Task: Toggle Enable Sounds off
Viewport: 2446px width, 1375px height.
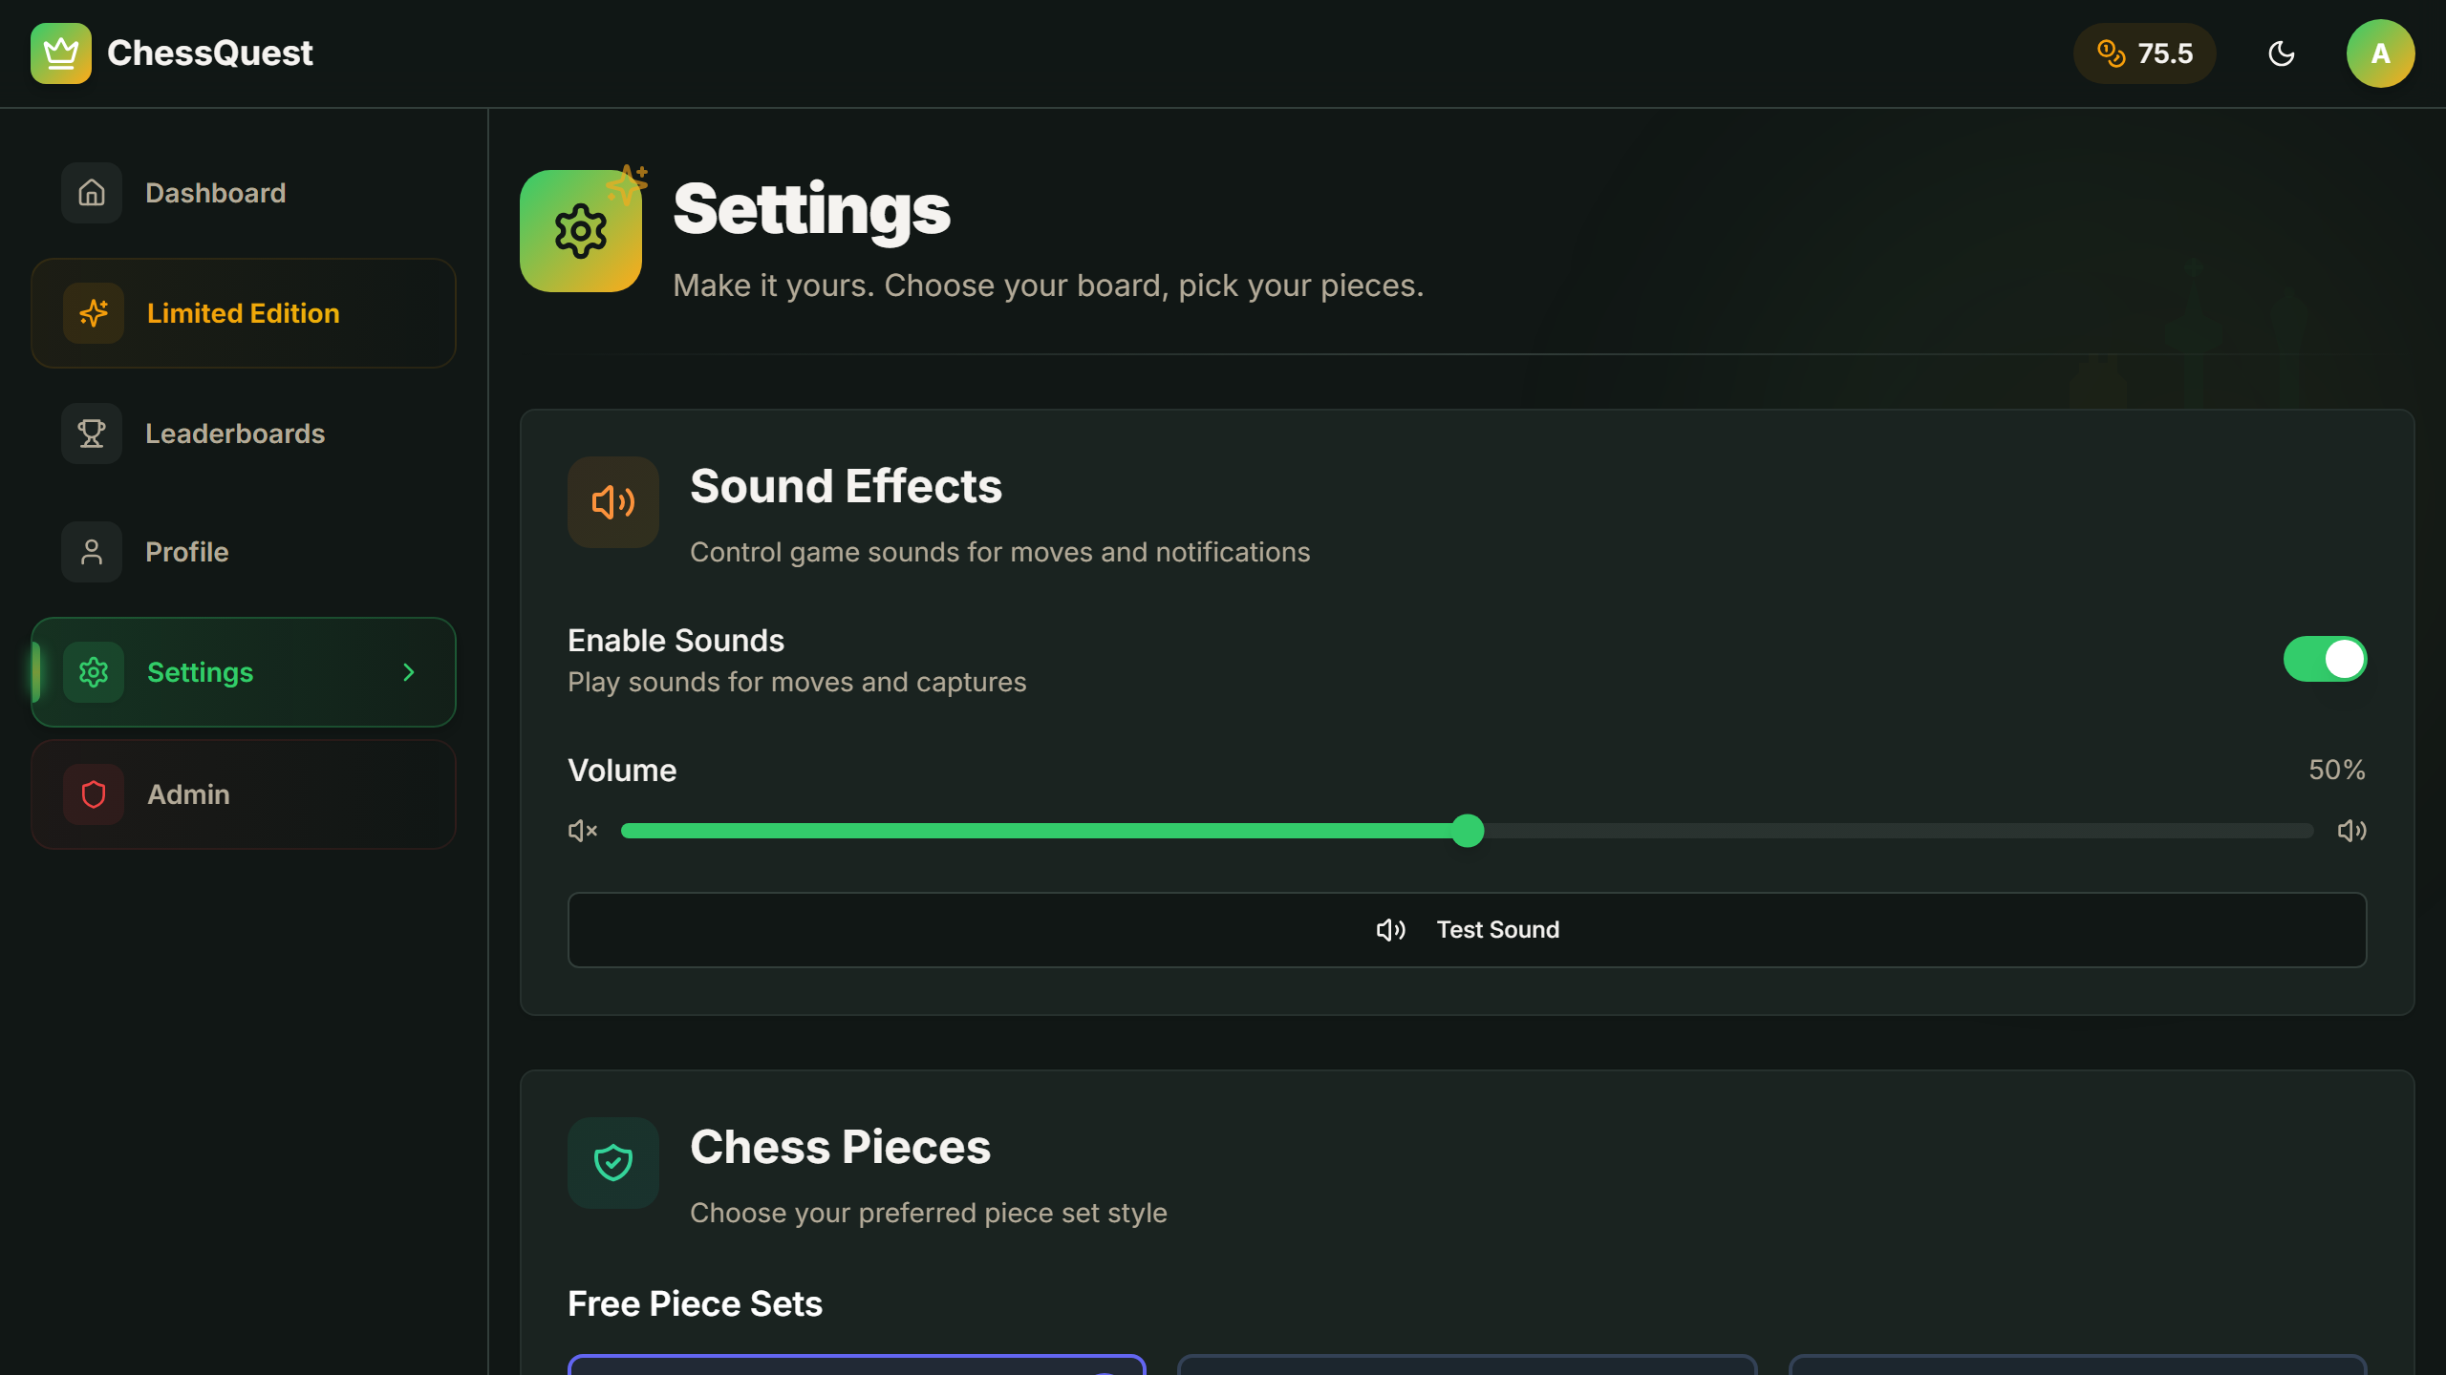Action: pos(2326,658)
